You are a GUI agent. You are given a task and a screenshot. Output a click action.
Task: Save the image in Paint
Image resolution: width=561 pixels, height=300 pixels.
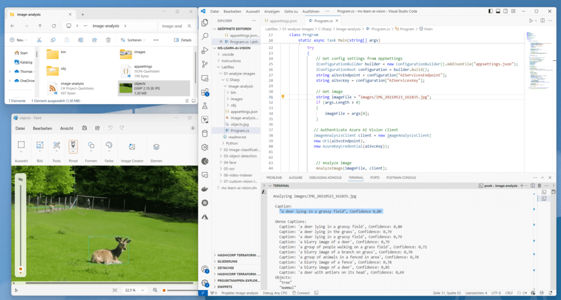[84, 128]
